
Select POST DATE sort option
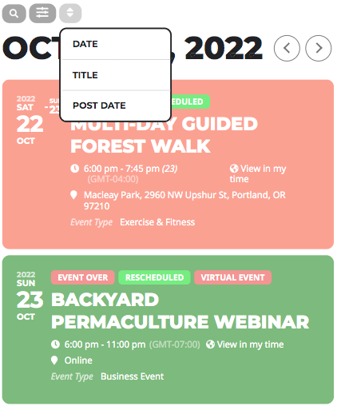pyautogui.click(x=115, y=105)
